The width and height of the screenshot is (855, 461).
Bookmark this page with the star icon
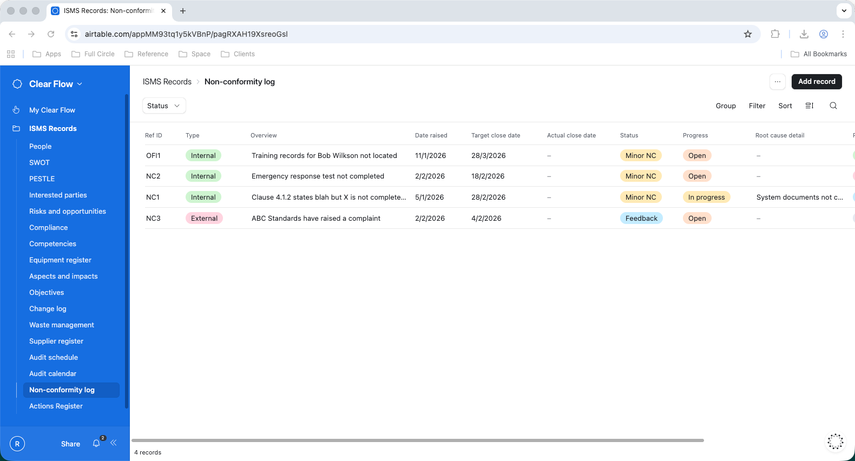pyautogui.click(x=748, y=34)
